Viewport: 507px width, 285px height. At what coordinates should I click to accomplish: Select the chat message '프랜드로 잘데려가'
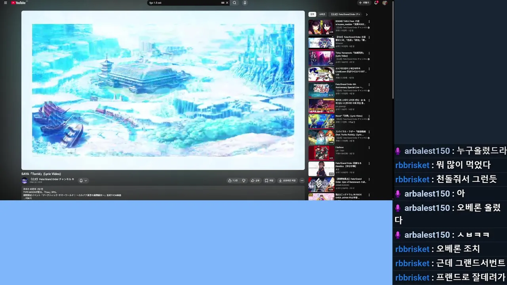[x=471, y=277]
